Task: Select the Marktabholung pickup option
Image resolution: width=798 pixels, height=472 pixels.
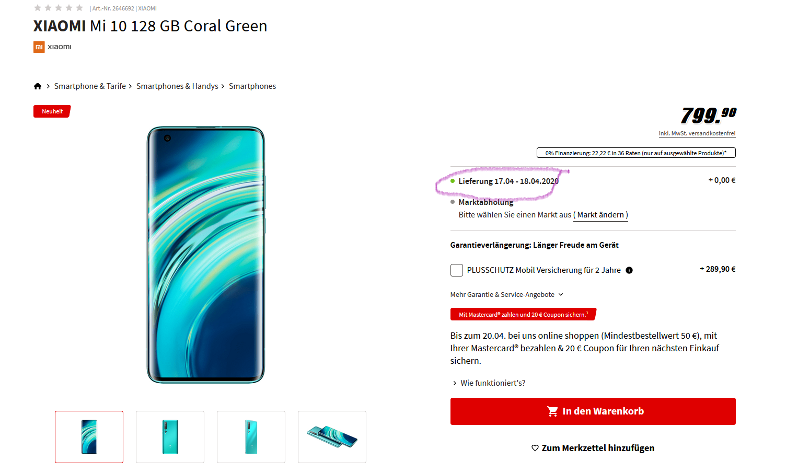Action: [x=486, y=202]
